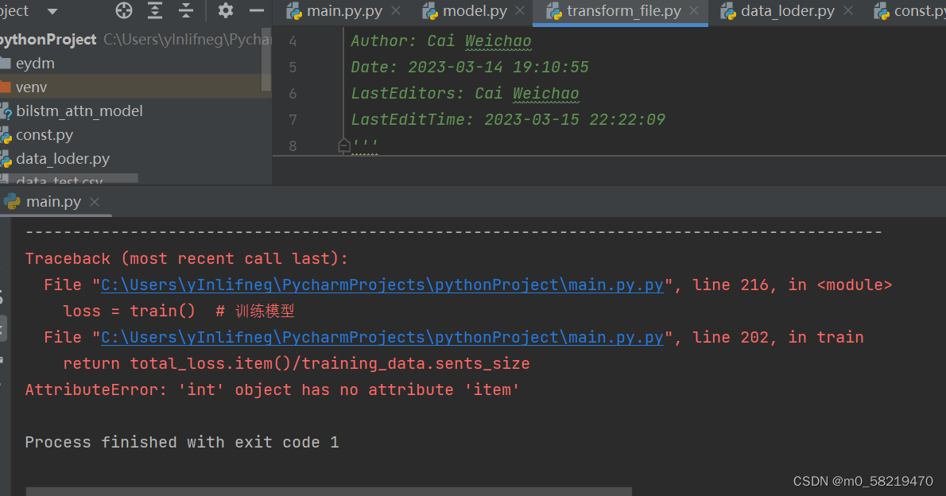Click the Hide Project tool window icon
The height and width of the screenshot is (496, 946).
click(255, 11)
